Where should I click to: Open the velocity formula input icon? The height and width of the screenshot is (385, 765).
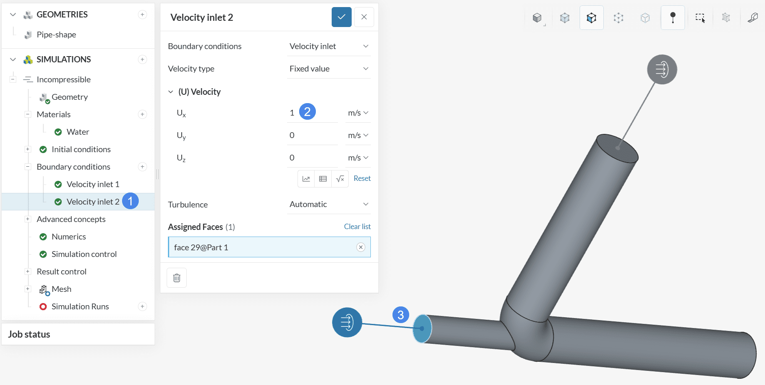(x=340, y=179)
